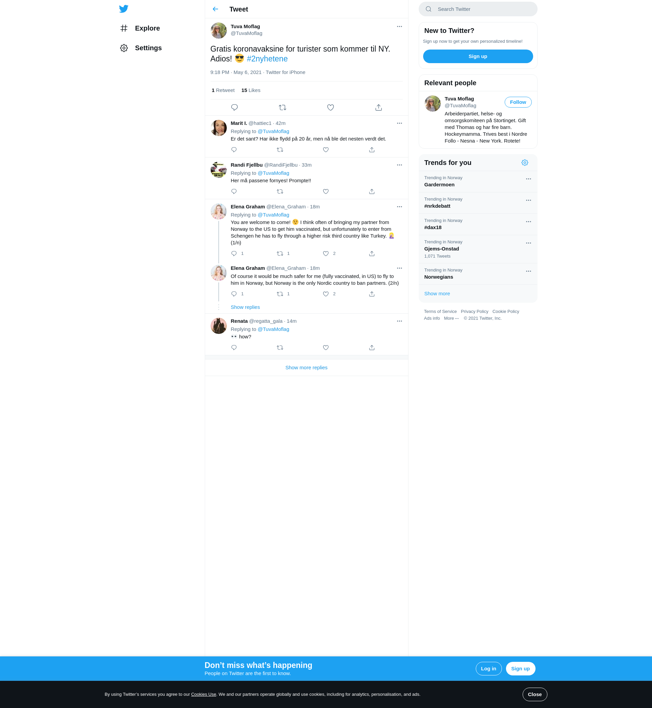Like Marit I.'s reply
The image size is (652, 708).
pyautogui.click(x=326, y=150)
